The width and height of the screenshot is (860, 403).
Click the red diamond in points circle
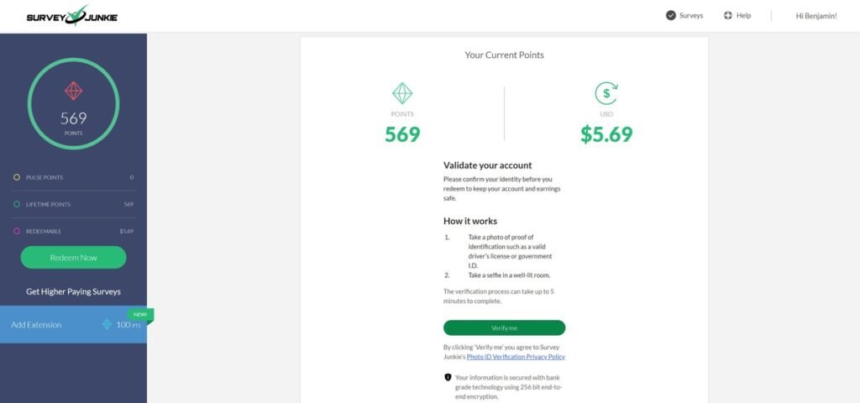(73, 90)
